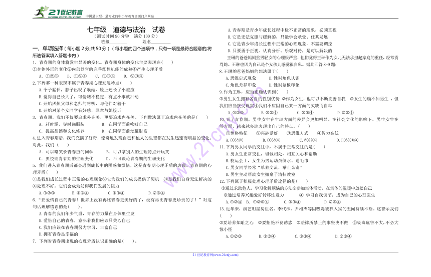Screen dimensions: 431x277
Task: Select 'C. 要悦纳青春期的生理变化' option
Action: (x=66, y=159)
